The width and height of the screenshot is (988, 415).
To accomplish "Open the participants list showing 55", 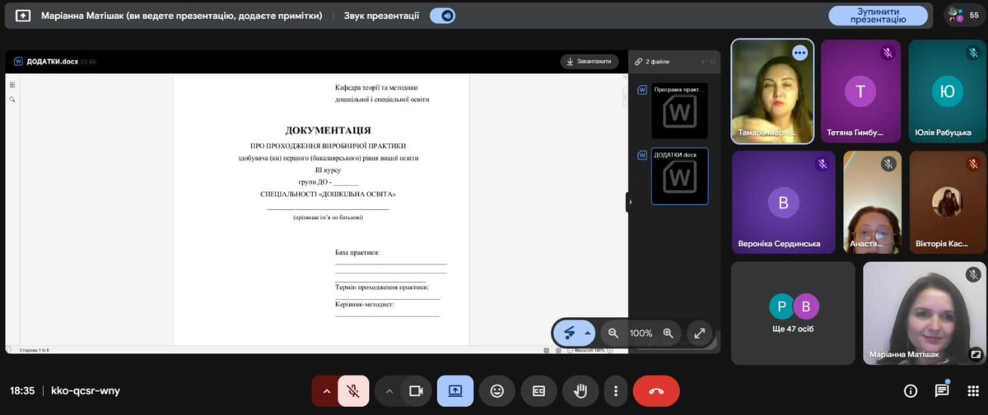I will [964, 16].
